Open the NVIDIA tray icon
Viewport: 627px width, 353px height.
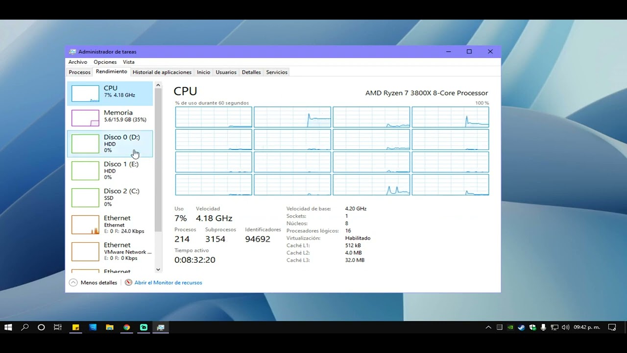click(x=510, y=327)
